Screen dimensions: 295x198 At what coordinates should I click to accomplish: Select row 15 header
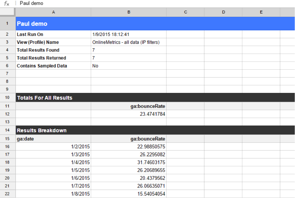click(x=8, y=139)
